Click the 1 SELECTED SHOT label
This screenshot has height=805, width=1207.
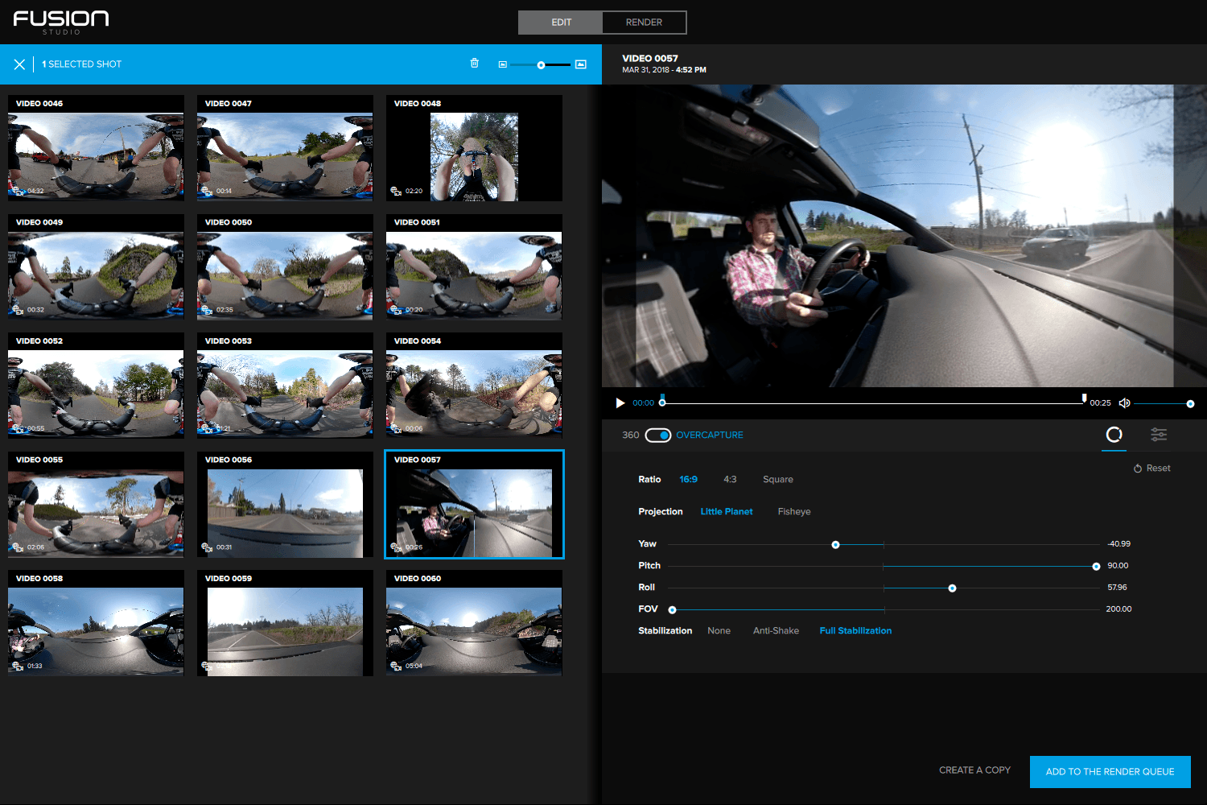(82, 64)
